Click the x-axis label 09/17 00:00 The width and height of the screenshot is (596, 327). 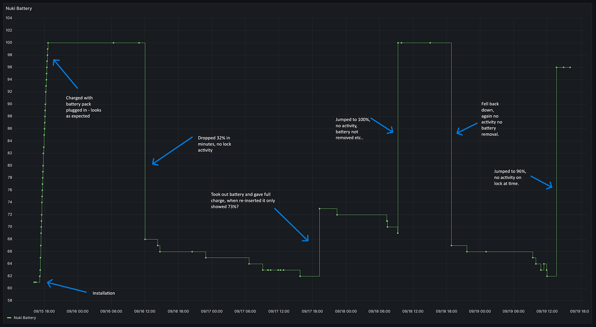tap(212, 311)
